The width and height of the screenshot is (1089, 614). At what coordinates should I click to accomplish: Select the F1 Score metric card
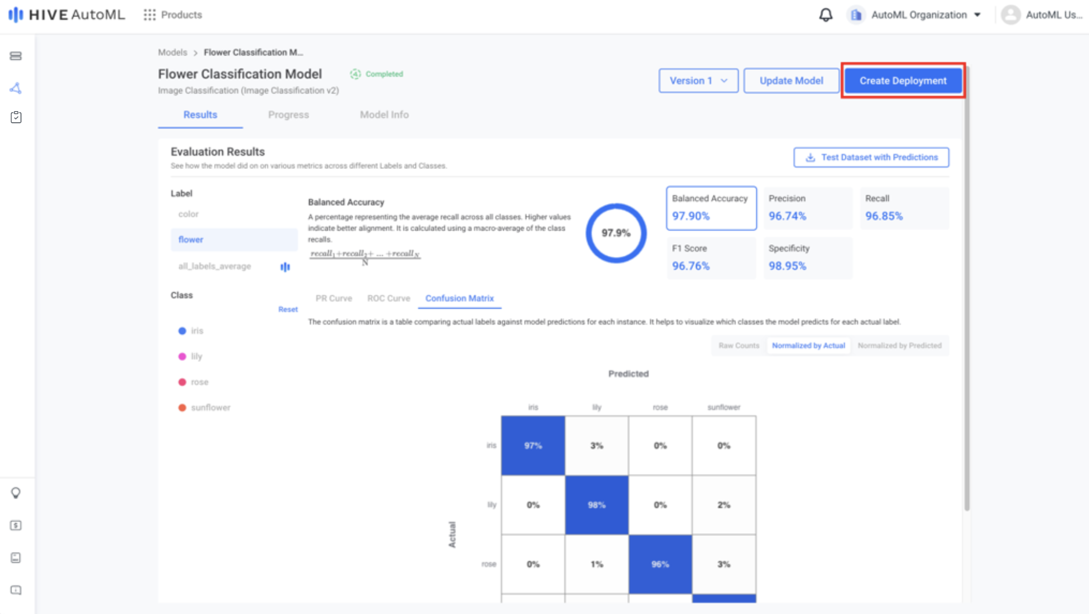[x=711, y=258]
